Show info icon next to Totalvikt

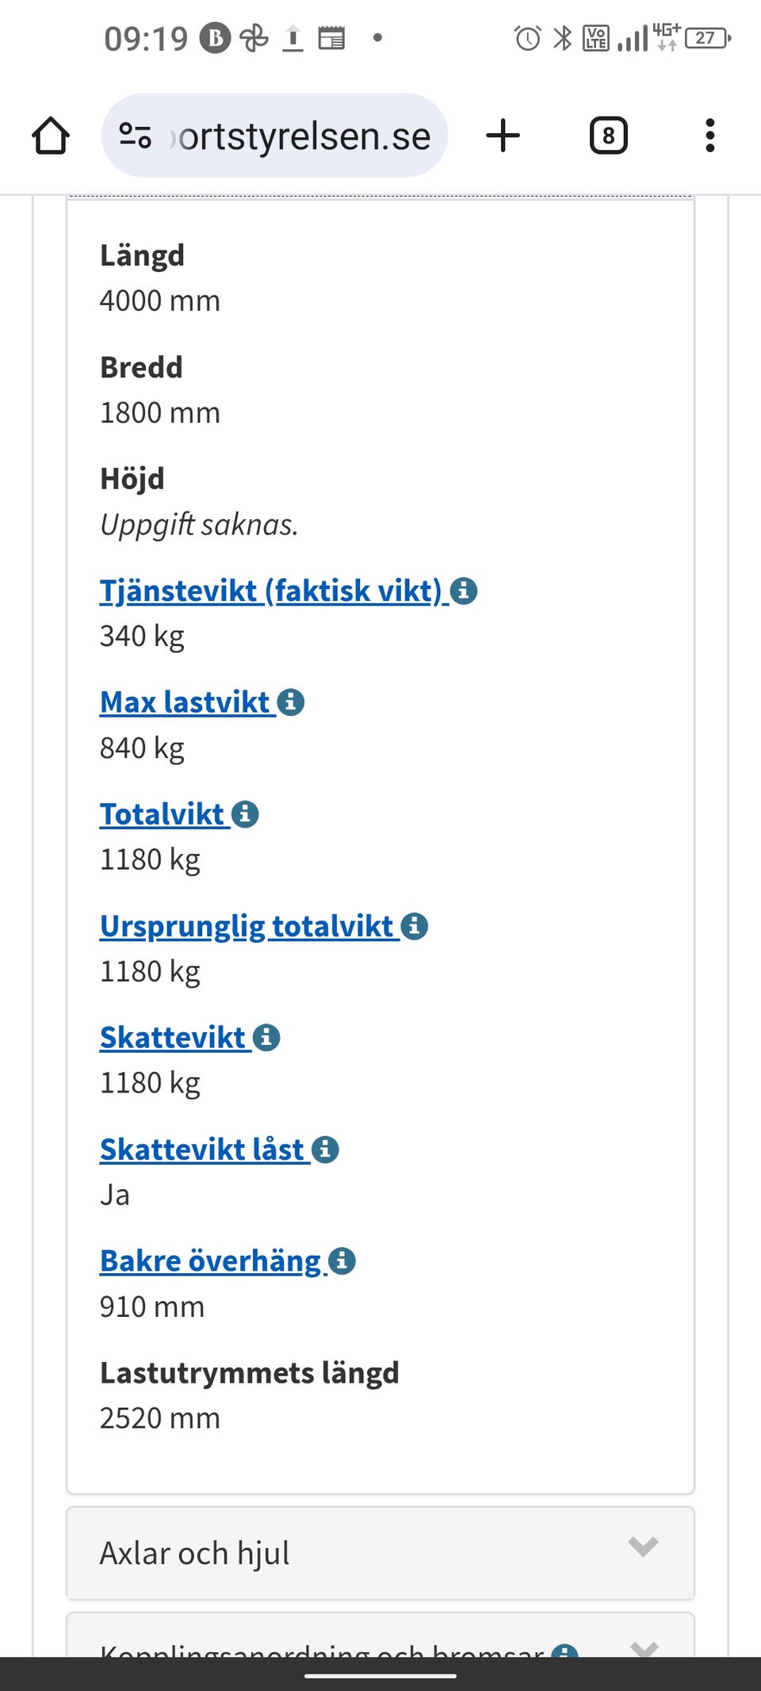point(245,814)
